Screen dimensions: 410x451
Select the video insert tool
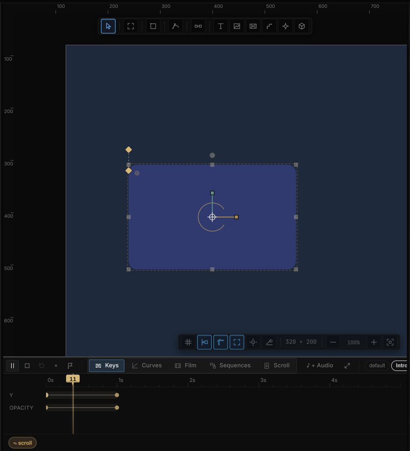253,26
